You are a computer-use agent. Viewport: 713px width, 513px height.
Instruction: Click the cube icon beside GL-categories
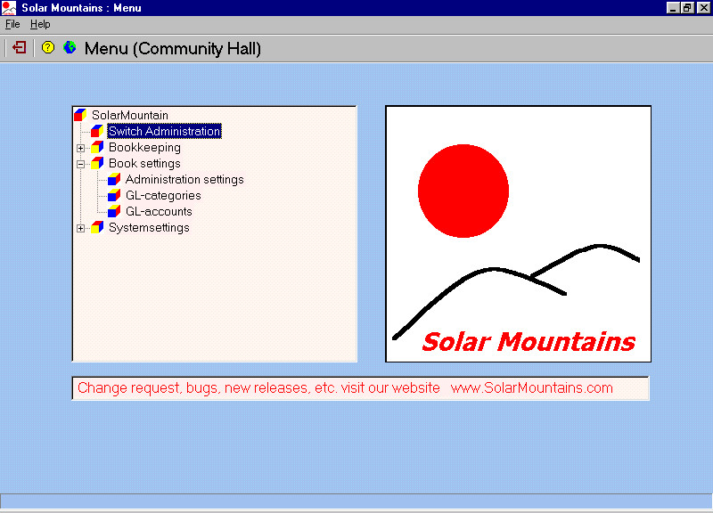[114, 195]
